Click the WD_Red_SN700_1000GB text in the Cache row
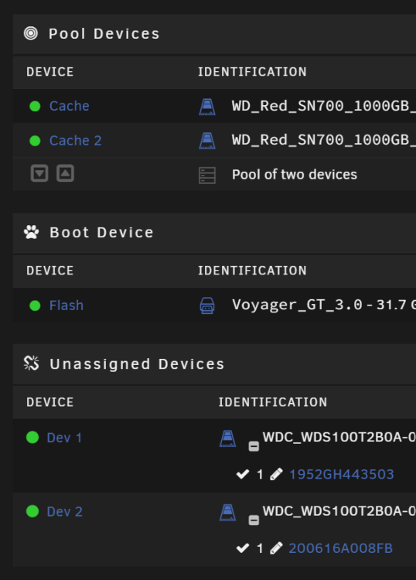 pyautogui.click(x=323, y=106)
